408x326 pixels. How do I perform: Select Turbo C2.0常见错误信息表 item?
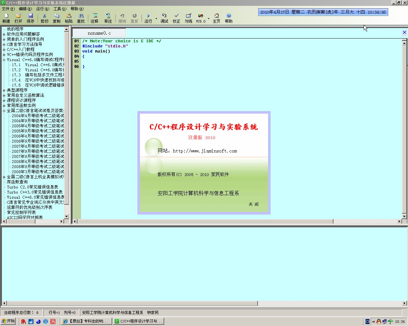(33, 187)
